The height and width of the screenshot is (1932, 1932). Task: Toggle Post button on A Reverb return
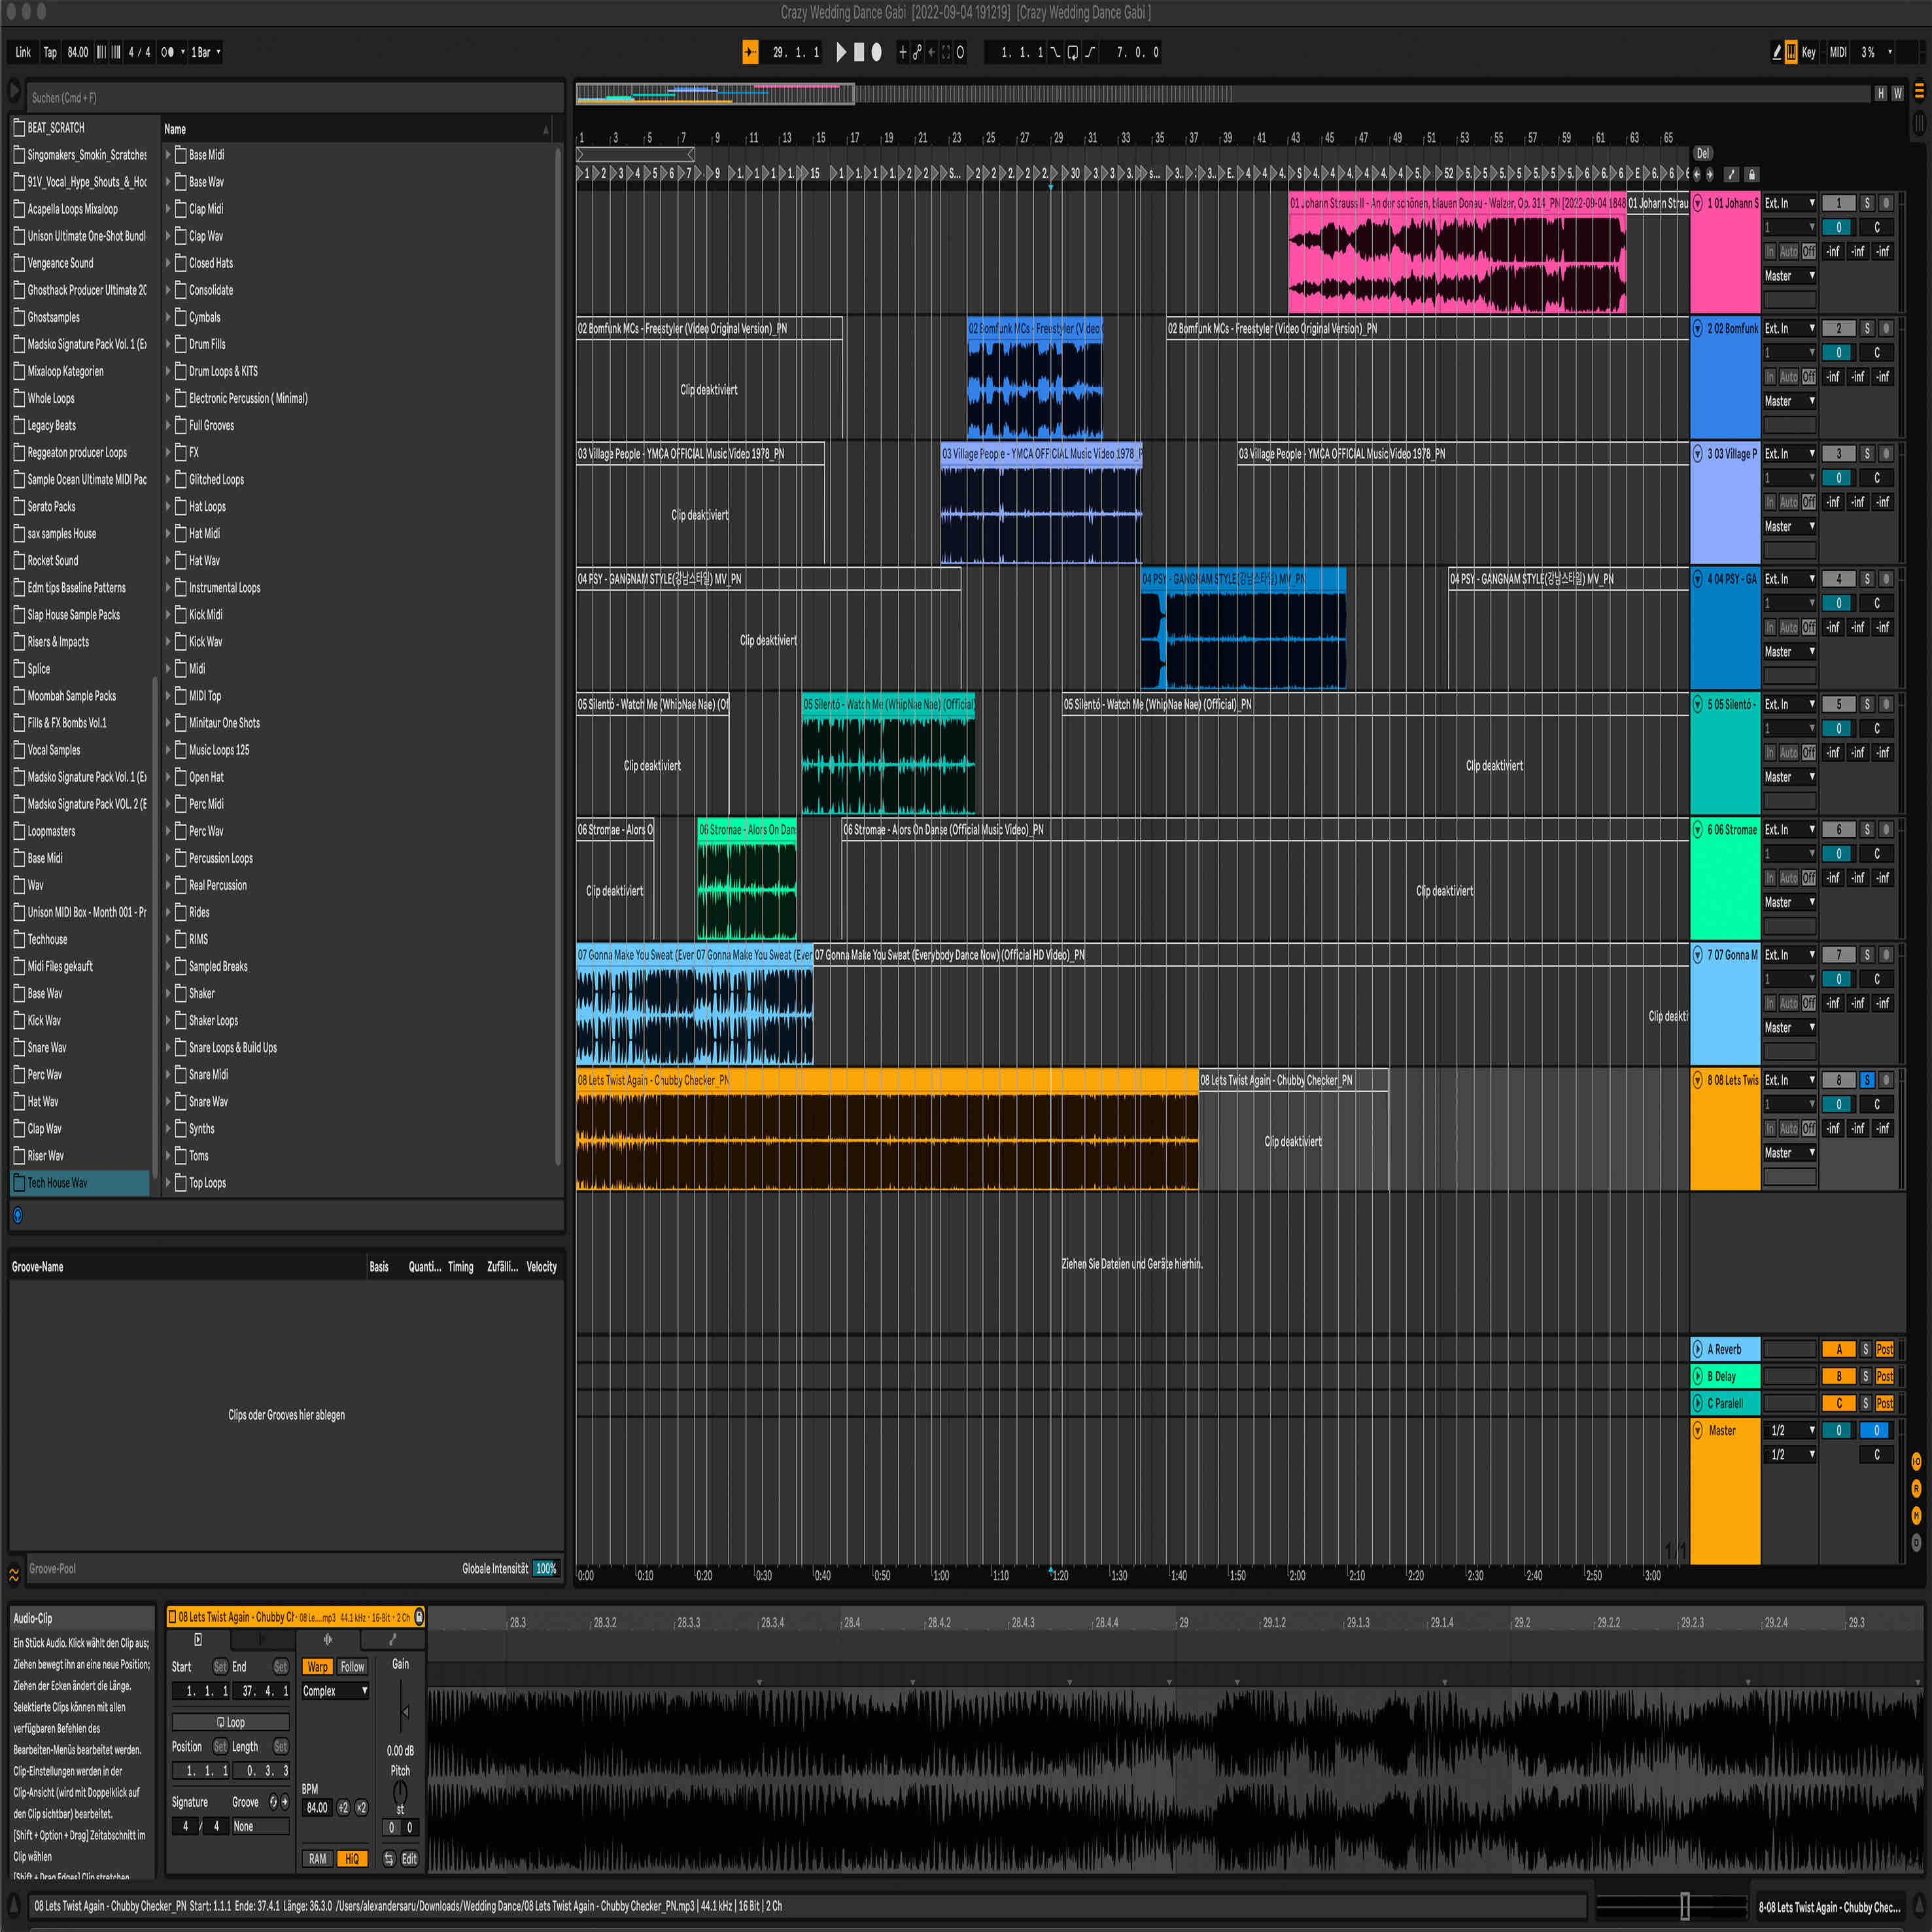1885,1349
